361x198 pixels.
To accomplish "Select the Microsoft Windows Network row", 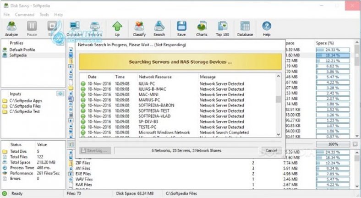I will coord(177,132).
